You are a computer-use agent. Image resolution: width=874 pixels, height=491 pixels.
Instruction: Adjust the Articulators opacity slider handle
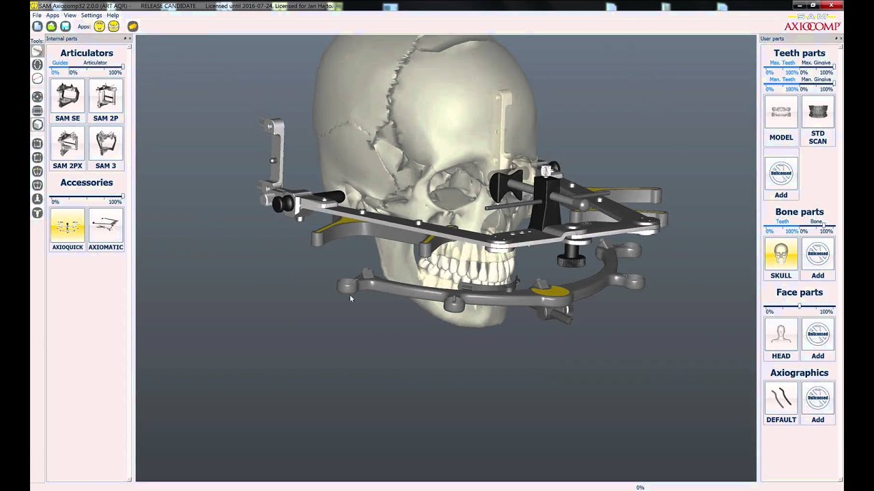tap(122, 67)
